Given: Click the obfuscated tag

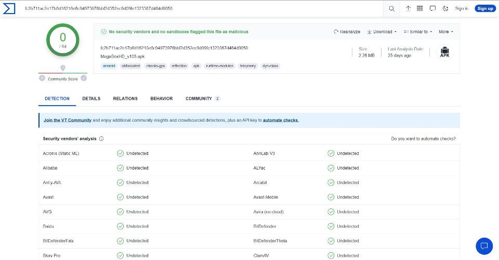Looking at the screenshot, I should coord(131,66).
